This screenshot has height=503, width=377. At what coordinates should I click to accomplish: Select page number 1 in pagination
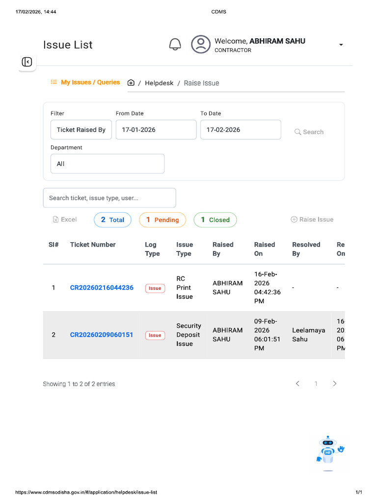(x=316, y=384)
